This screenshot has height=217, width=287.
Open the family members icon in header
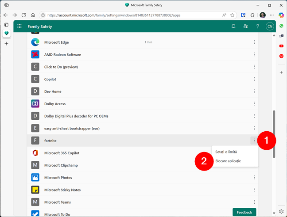click(x=245, y=27)
